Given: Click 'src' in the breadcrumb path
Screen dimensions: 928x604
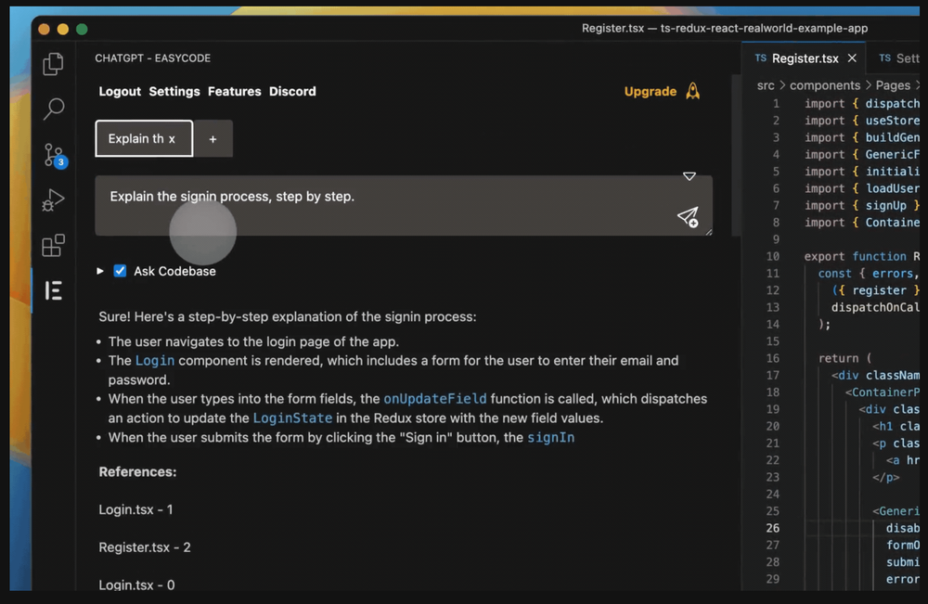Looking at the screenshot, I should (766, 85).
